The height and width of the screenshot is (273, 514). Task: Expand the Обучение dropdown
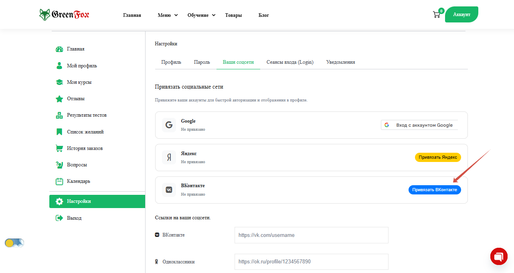point(201,15)
